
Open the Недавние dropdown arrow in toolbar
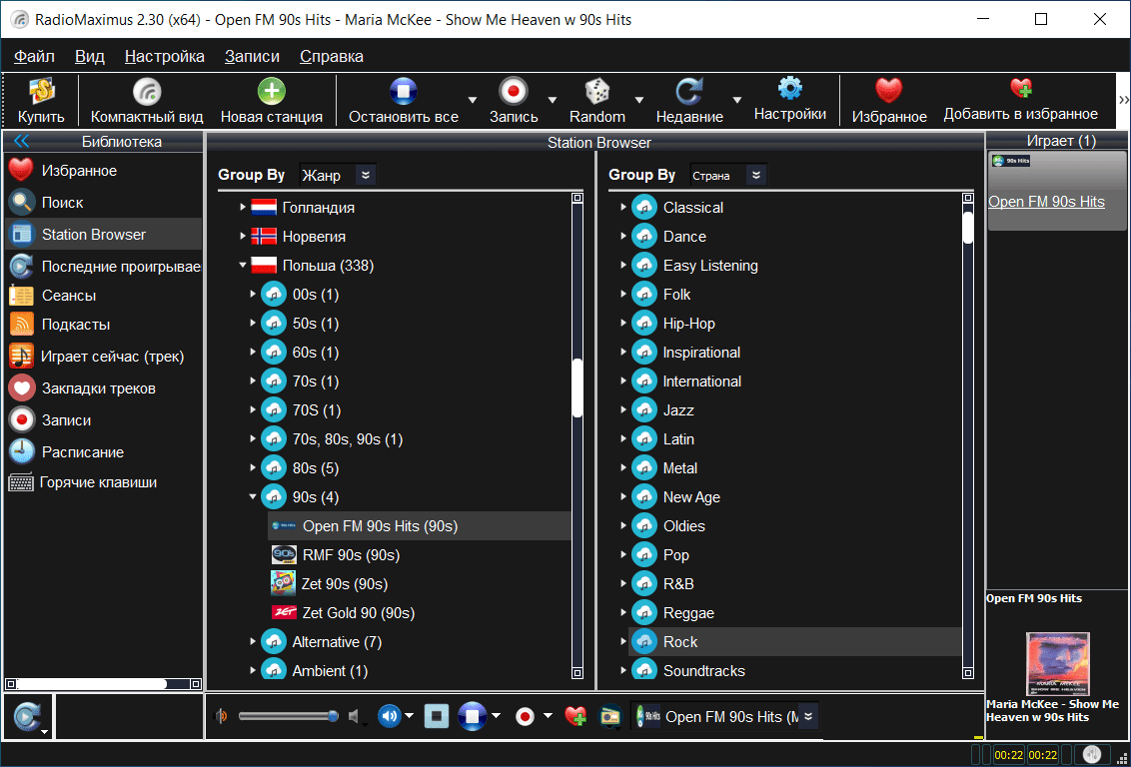737,100
